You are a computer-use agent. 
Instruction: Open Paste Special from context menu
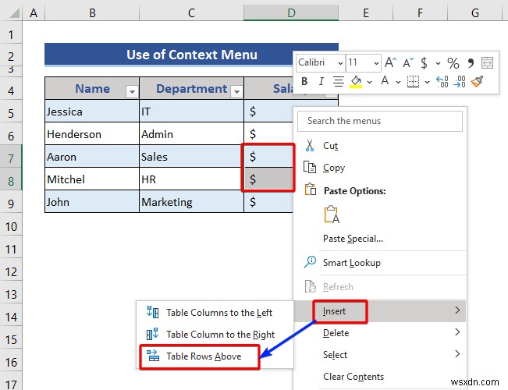tap(380, 239)
